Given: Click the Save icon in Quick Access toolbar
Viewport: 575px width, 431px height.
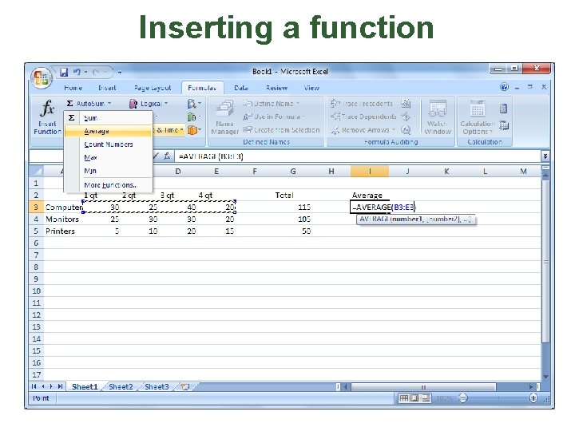Looking at the screenshot, I should coord(64,72).
